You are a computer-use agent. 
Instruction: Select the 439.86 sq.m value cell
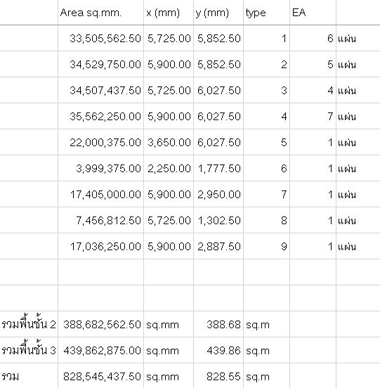(218, 350)
